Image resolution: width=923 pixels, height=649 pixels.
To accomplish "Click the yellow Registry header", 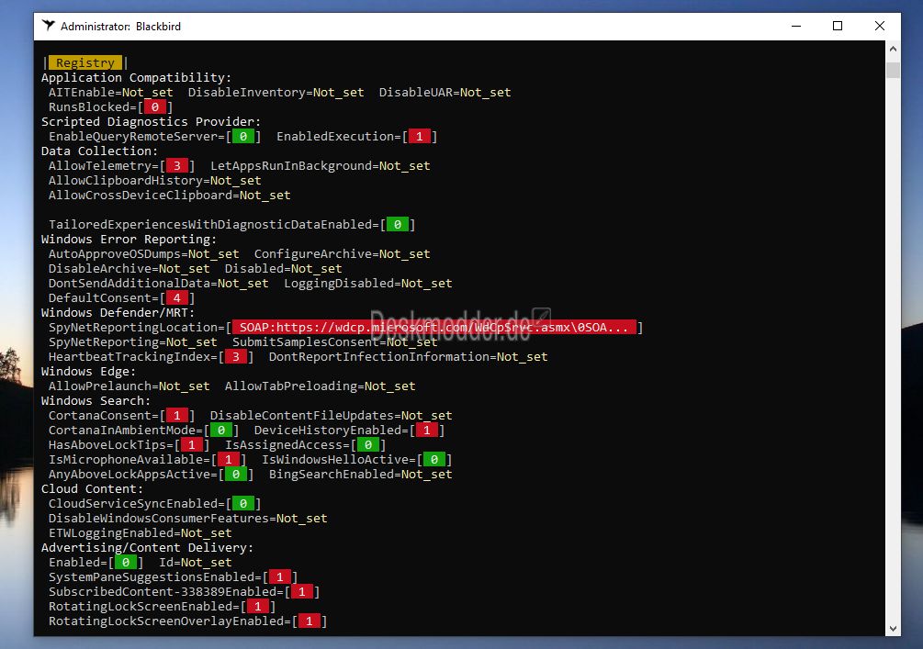I will click(x=85, y=62).
